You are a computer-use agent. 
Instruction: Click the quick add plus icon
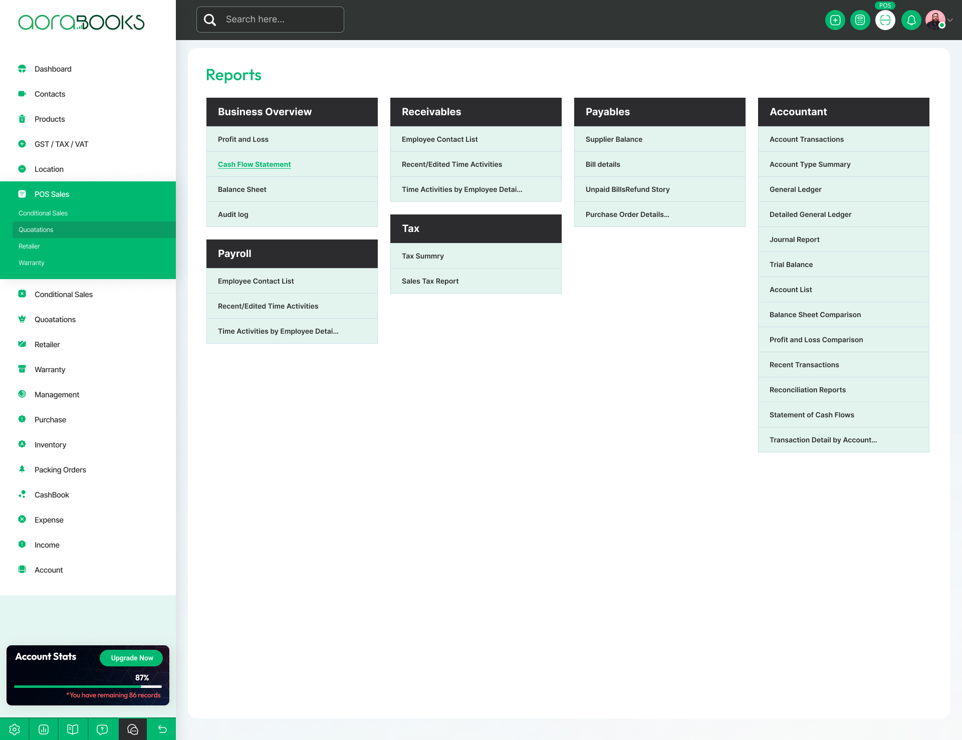tap(835, 20)
